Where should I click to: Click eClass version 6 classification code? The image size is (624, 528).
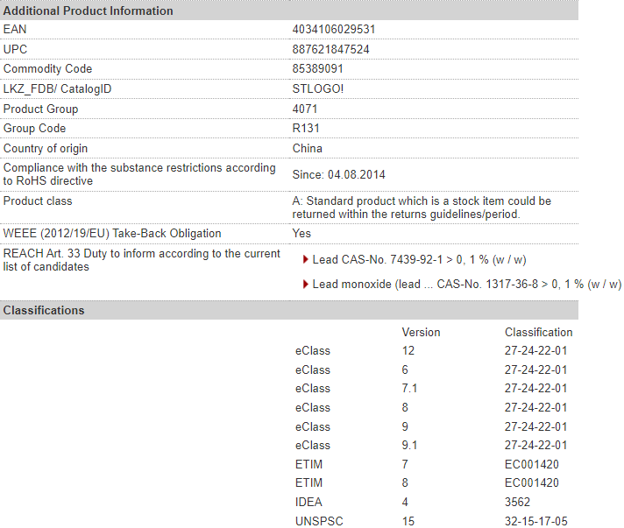(x=535, y=370)
